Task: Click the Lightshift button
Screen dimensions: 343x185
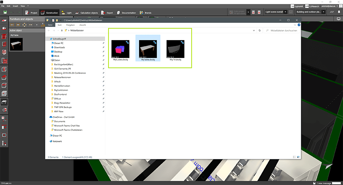Action: point(297,6)
